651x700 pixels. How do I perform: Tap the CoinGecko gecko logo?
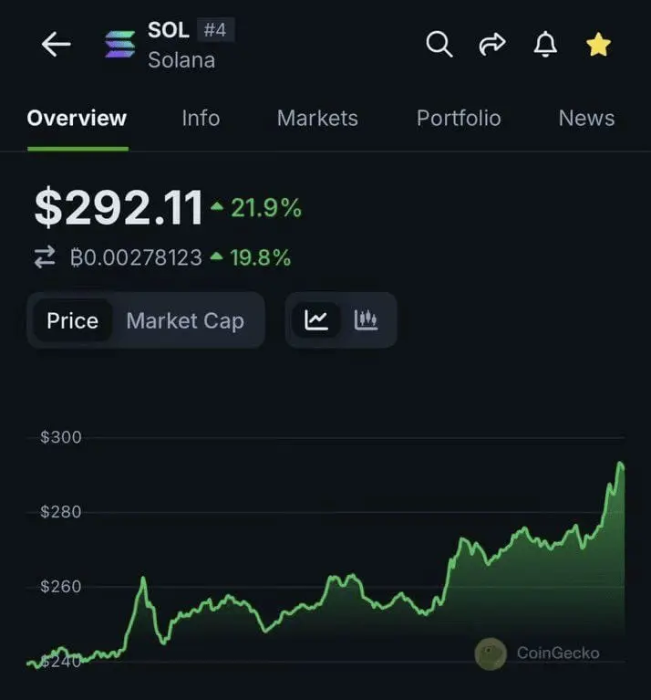coord(491,653)
